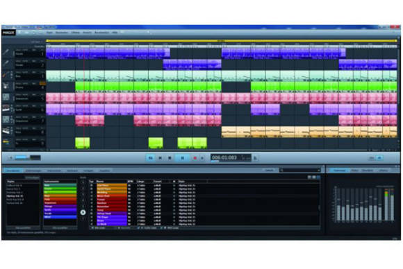
Task: Select the HipHop Vol. 21 style in Styles list
Action: pyautogui.click(x=15, y=196)
